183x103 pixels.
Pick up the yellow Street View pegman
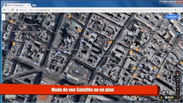tap(162, 97)
